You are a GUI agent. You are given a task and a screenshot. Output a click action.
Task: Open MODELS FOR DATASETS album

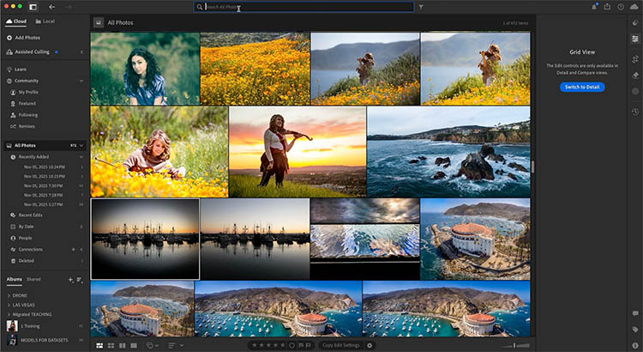coord(45,340)
